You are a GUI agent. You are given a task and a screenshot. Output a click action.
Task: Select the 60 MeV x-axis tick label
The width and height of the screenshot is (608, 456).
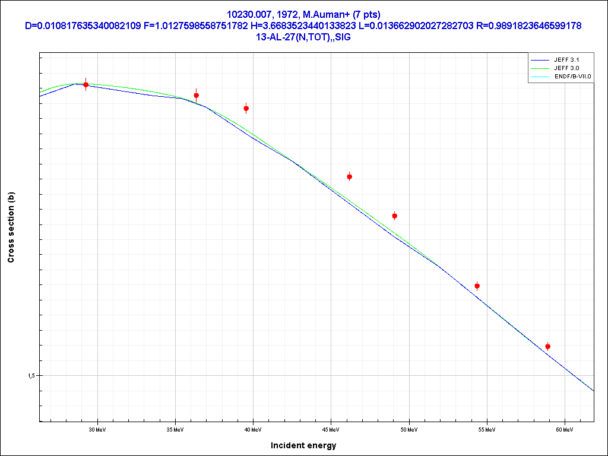(564, 429)
